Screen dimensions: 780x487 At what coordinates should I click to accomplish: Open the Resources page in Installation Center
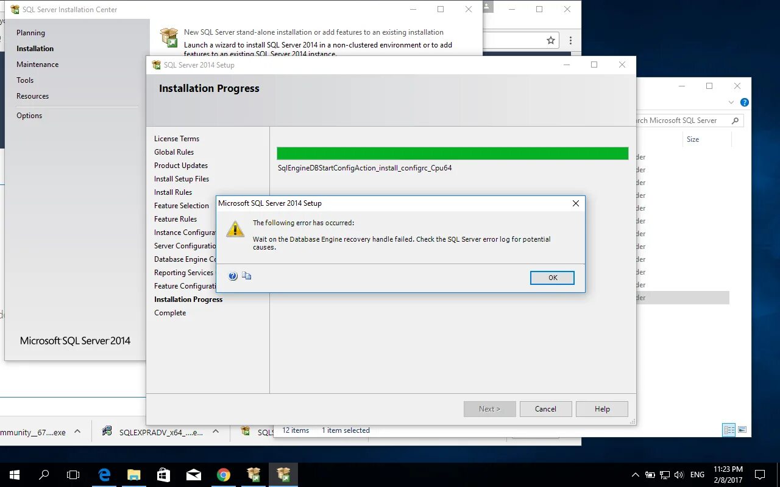click(x=32, y=96)
